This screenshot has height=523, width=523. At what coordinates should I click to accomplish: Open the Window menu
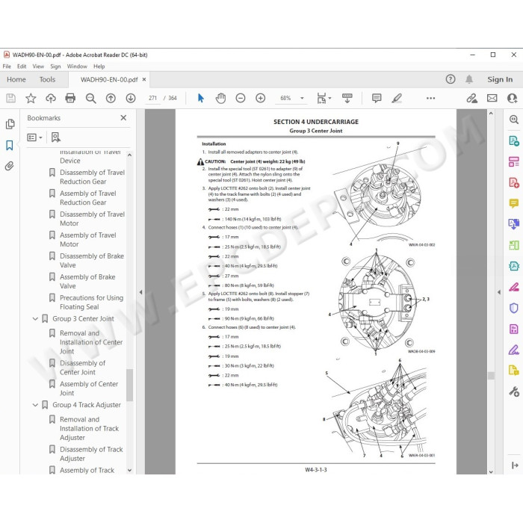pos(77,66)
